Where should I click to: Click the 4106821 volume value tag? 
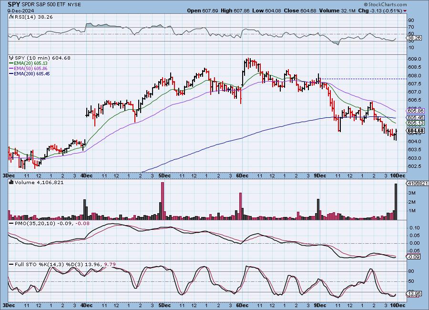point(417,183)
